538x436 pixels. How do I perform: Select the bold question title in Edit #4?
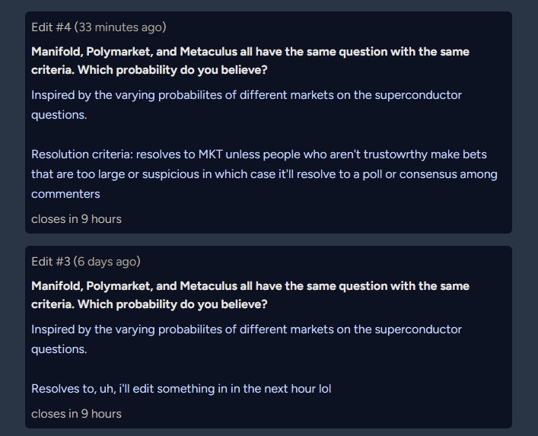(x=250, y=61)
